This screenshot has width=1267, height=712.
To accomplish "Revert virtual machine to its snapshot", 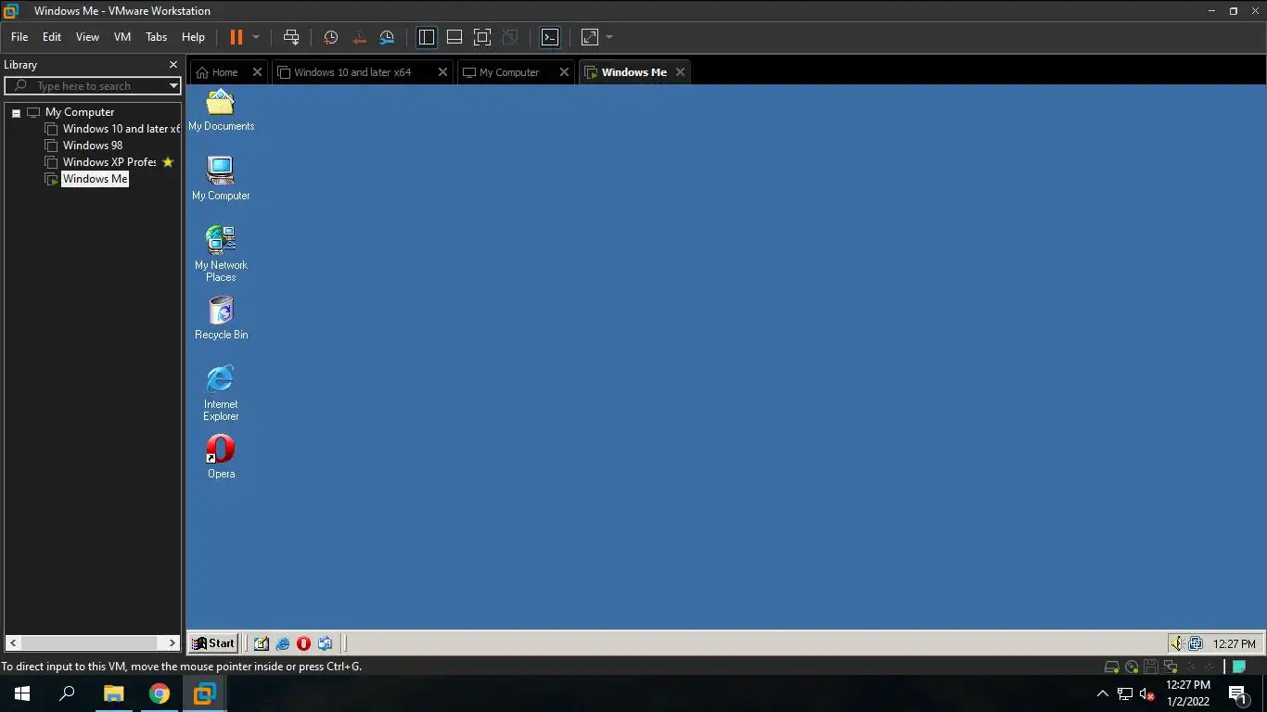I will pyautogui.click(x=359, y=37).
